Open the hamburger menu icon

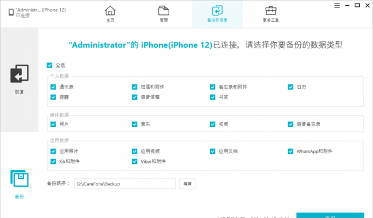pyautogui.click(x=337, y=5)
